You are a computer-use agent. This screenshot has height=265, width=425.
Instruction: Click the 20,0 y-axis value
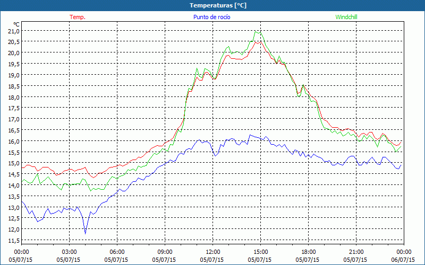(x=14, y=53)
